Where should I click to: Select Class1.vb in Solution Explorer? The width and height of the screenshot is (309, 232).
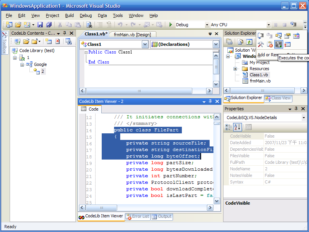pos(259,75)
